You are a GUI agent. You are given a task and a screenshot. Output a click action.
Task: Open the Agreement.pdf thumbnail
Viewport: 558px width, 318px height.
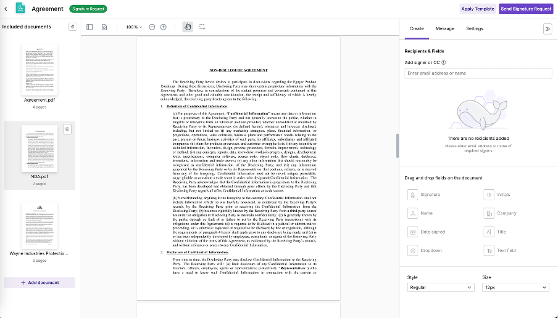click(x=40, y=70)
